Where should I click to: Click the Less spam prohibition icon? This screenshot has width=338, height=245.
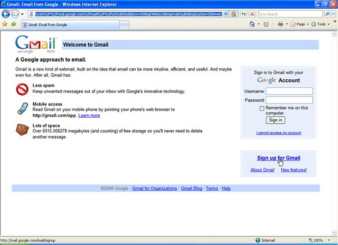click(22, 89)
